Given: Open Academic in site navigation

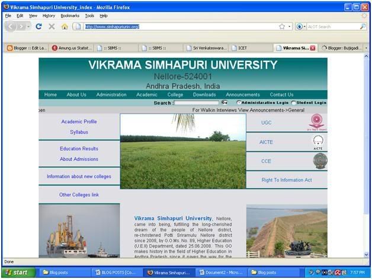Looking at the screenshot, I should (x=147, y=95).
